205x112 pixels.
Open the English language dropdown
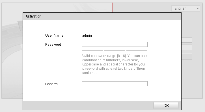coord(186,8)
